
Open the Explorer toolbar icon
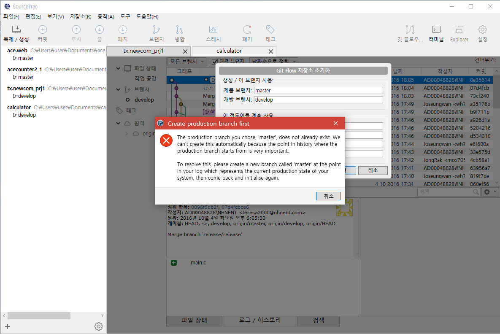(459, 30)
